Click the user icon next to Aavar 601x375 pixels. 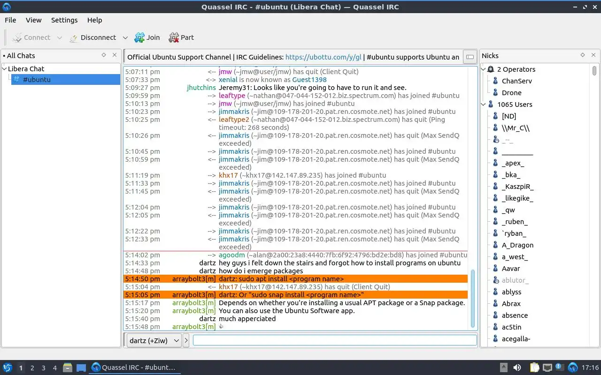(495, 269)
